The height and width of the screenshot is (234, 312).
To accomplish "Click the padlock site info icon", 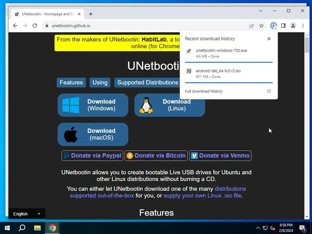I will click(47, 26).
